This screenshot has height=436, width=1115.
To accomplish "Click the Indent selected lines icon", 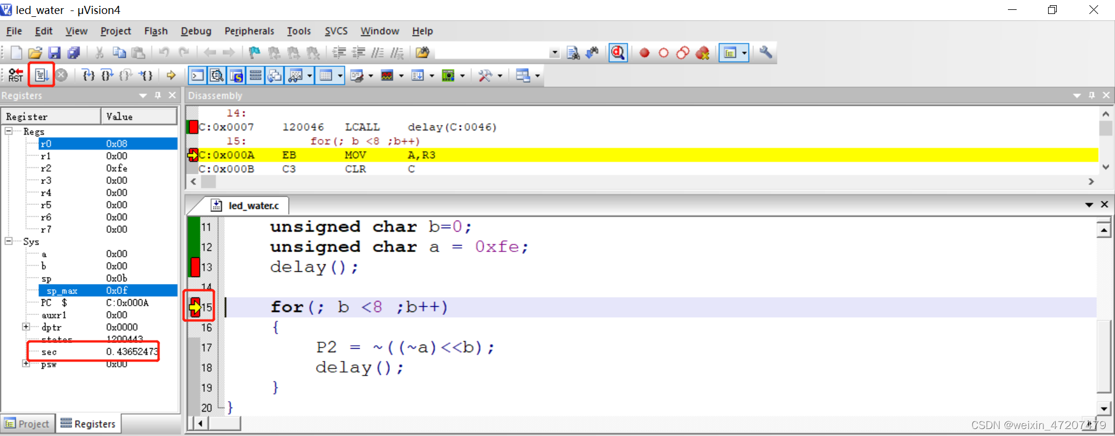I will (339, 53).
